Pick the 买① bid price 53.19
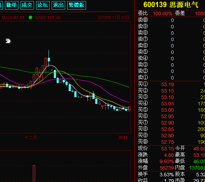Viewport: 205px width, 182px height. pos(167,84)
